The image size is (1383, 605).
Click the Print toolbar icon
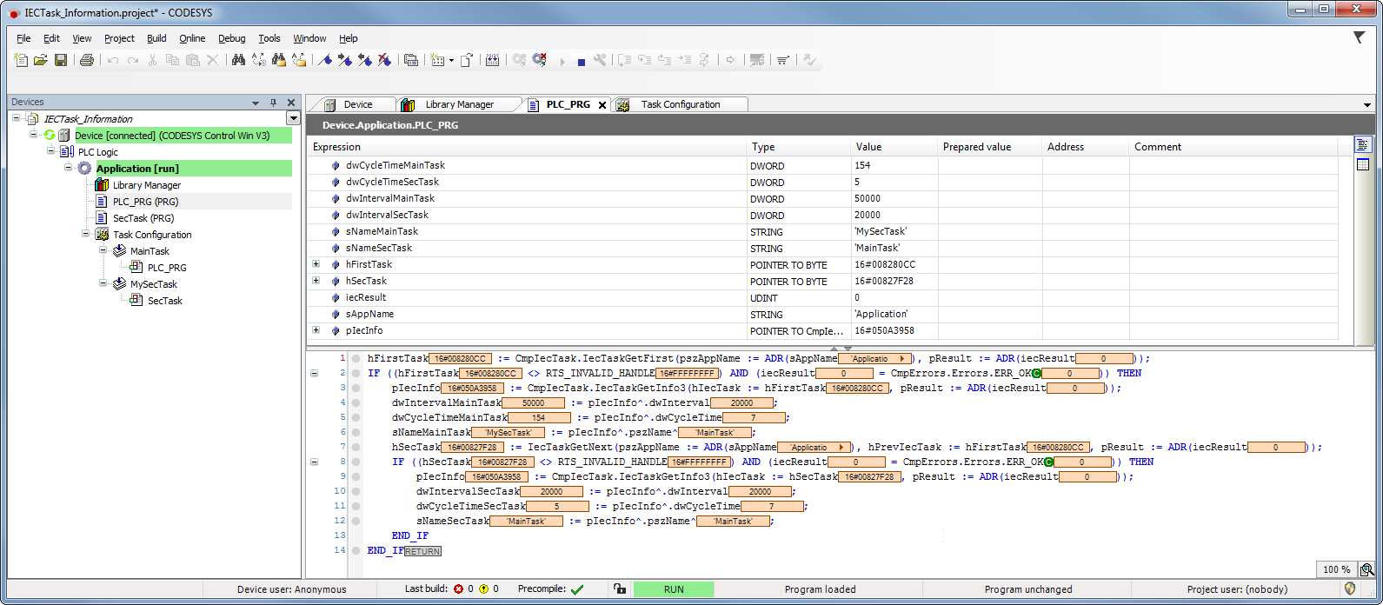[x=87, y=60]
